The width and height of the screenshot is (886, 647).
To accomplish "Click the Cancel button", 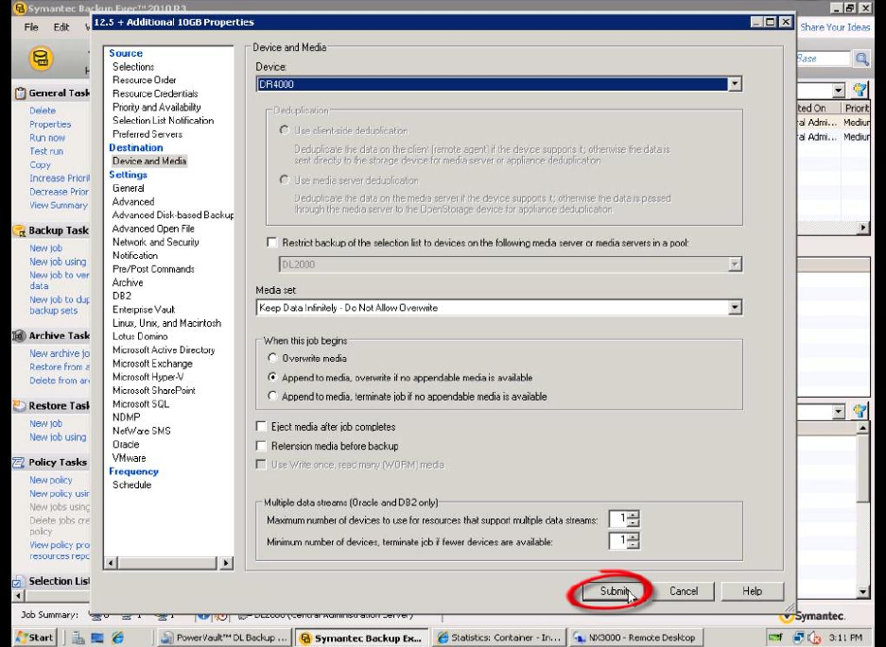I will click(x=683, y=591).
